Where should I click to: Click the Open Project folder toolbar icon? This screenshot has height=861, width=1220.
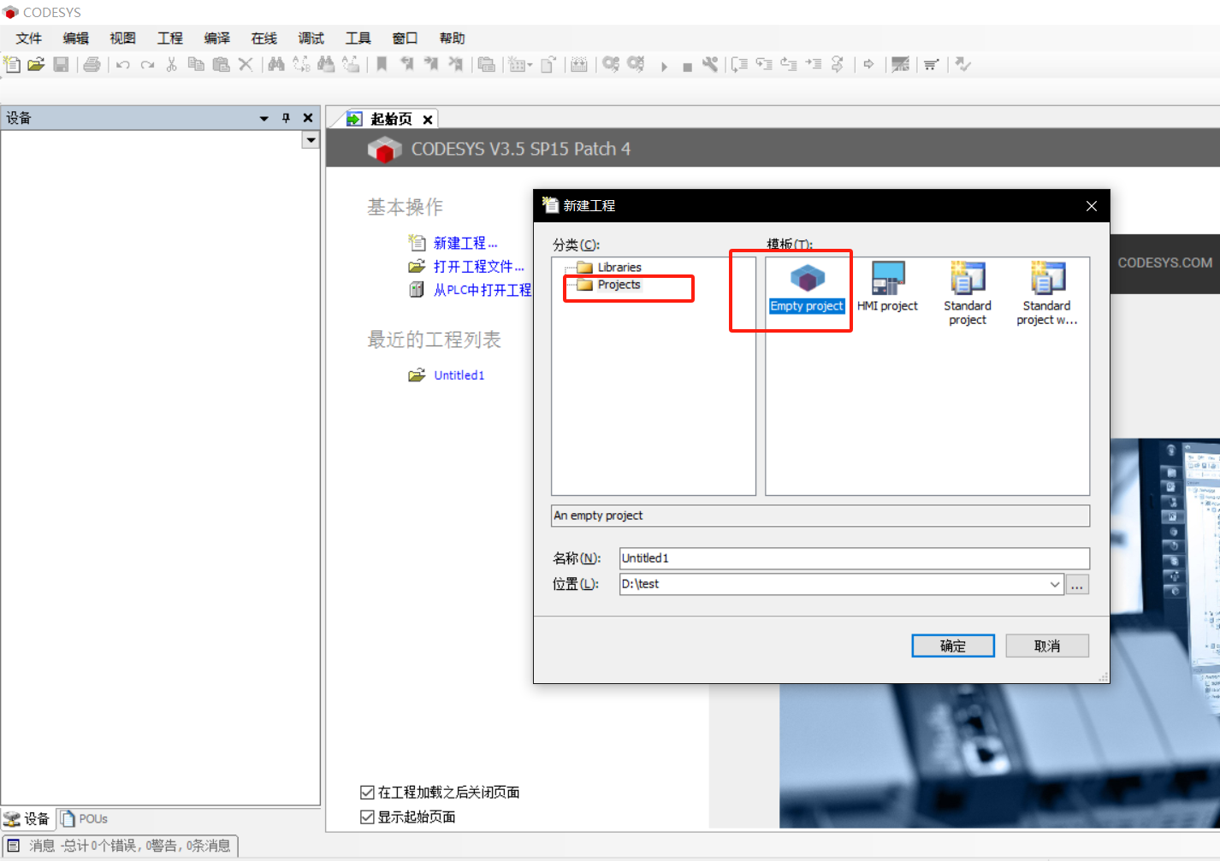point(36,64)
